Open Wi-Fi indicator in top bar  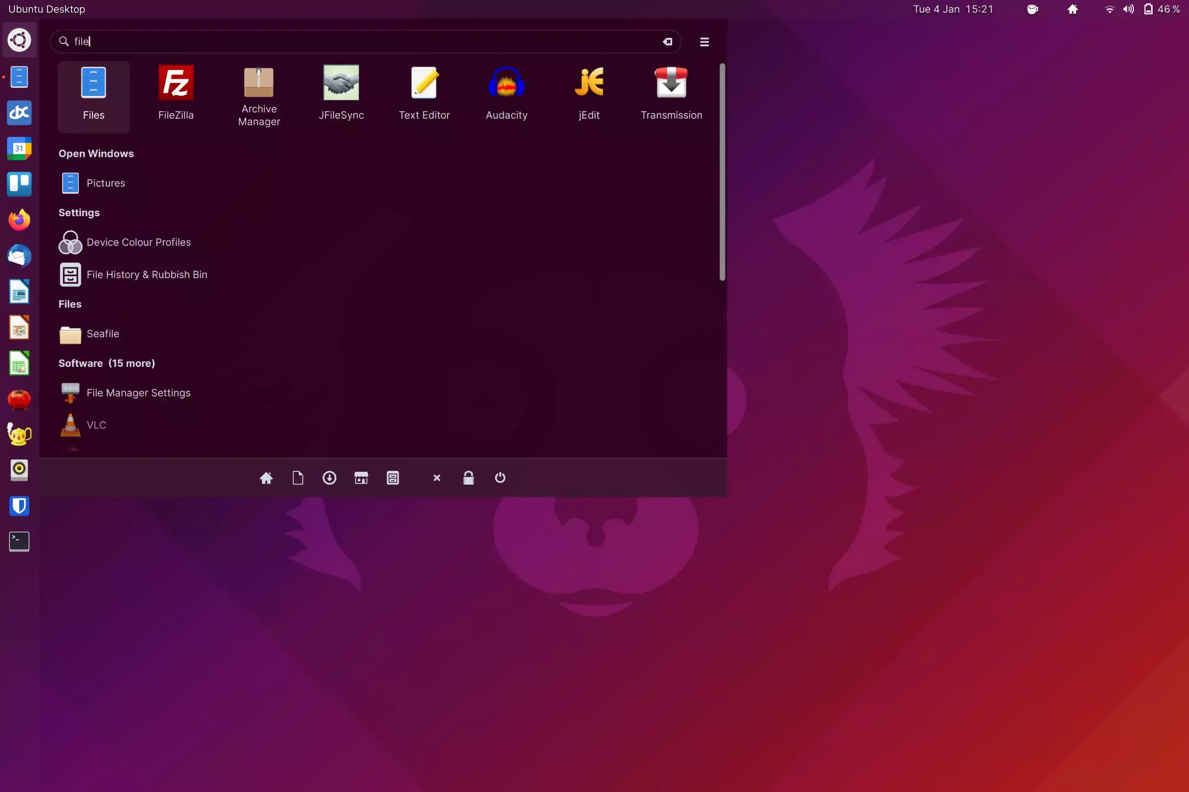tap(1109, 9)
